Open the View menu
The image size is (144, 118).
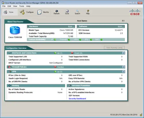pos(15,6)
